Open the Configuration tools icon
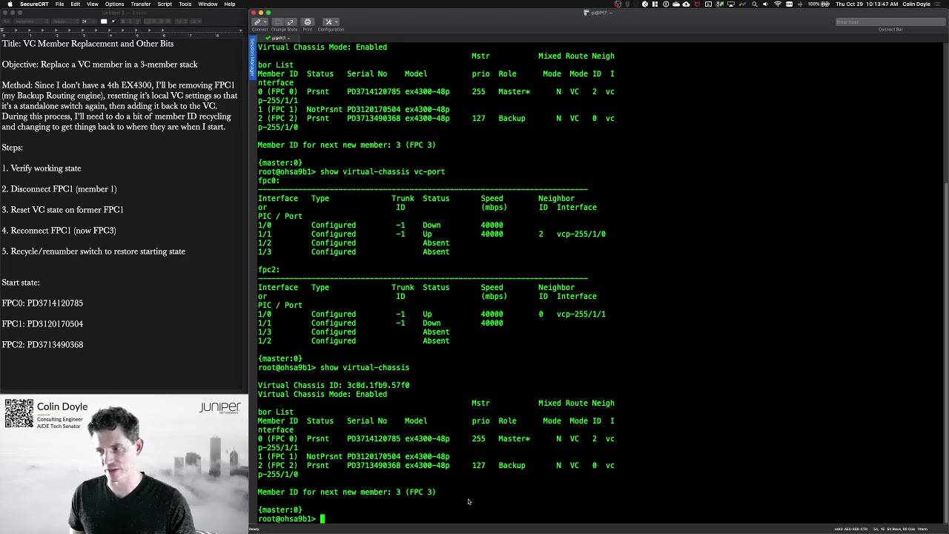949x534 pixels. tap(328, 22)
